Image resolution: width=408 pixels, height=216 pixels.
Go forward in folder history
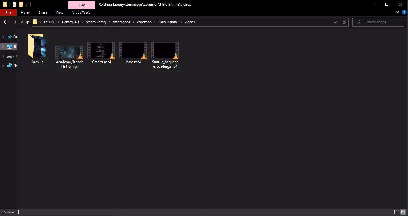pos(15,22)
